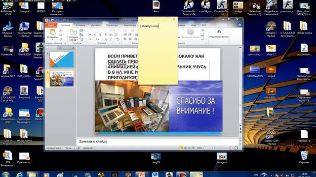
Task: Switch to the Вид tab
Action: pos(194,25)
